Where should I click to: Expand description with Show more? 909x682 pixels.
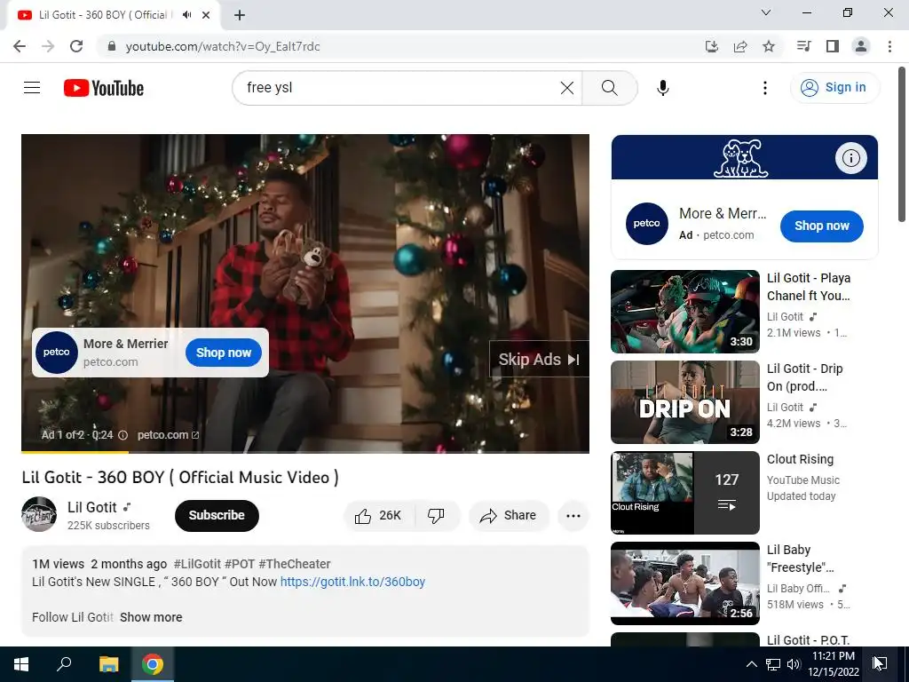point(151,618)
